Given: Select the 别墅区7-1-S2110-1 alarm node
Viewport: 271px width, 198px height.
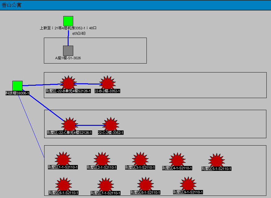Looking at the screenshot, I should [105, 185].
